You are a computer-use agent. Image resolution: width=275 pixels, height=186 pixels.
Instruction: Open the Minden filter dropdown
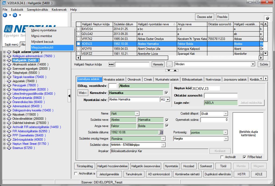coord(253,64)
